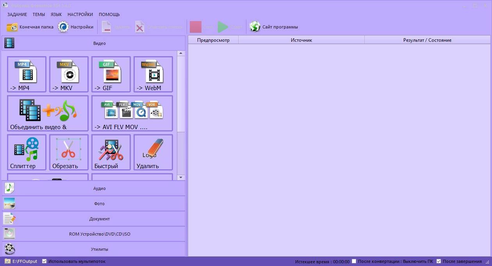Open the ЗАДАНИЕ menu
The width and height of the screenshot is (492, 266).
click(x=17, y=14)
